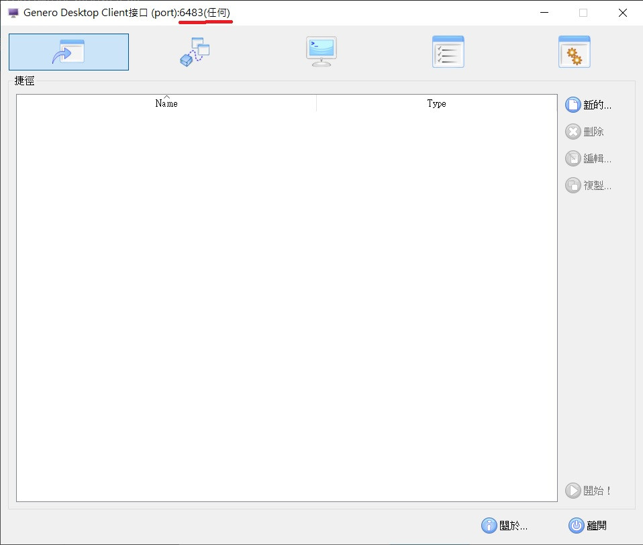The width and height of the screenshot is (643, 545).
Task: Click the 複製... duplicate button
Action: (x=589, y=185)
